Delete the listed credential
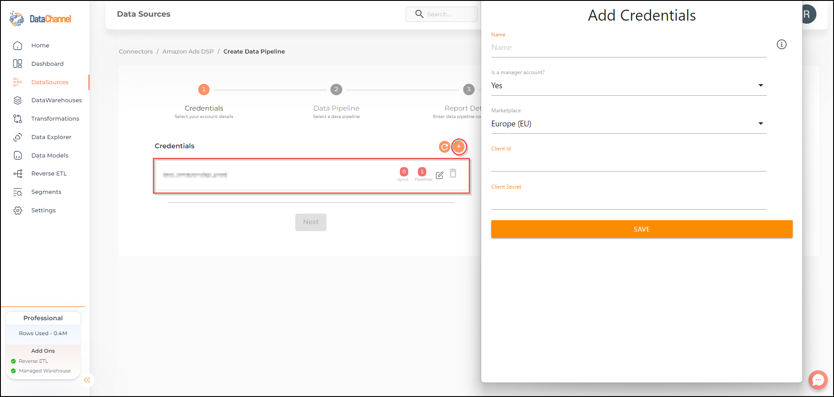834x397 pixels. tap(453, 173)
